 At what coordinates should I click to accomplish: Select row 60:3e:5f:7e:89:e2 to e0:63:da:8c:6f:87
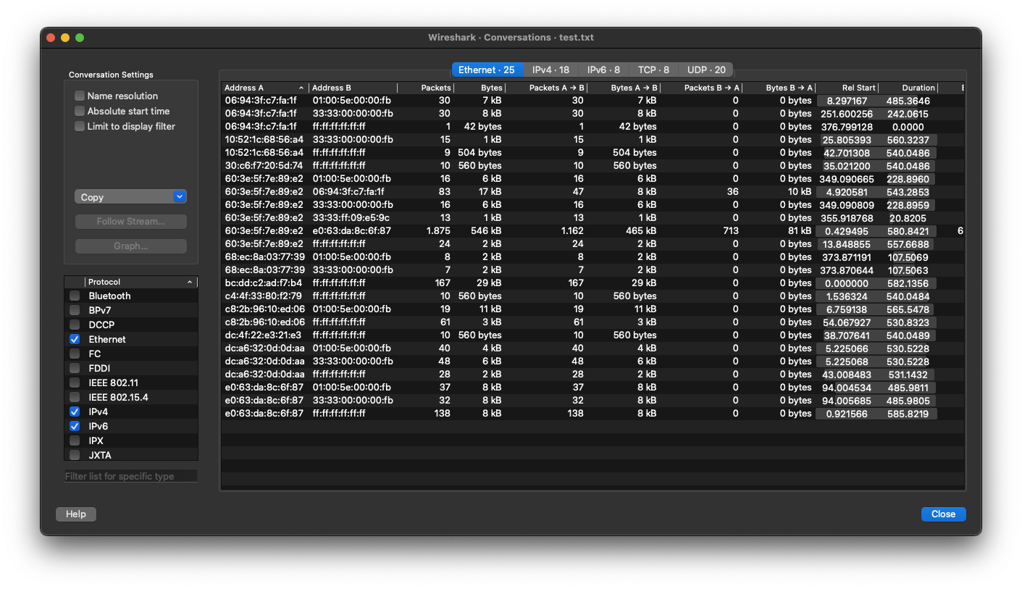592,231
